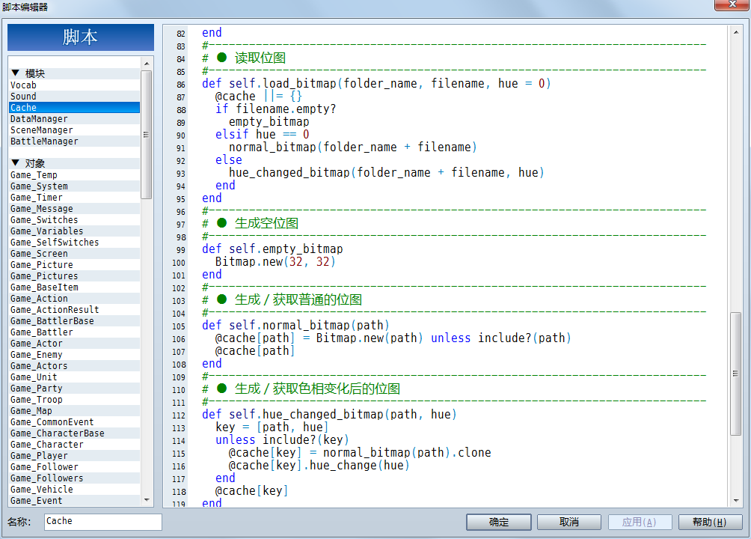Viewport: 751px width, 539px height.
Task: Select the Game_Party script
Action: [74, 389]
